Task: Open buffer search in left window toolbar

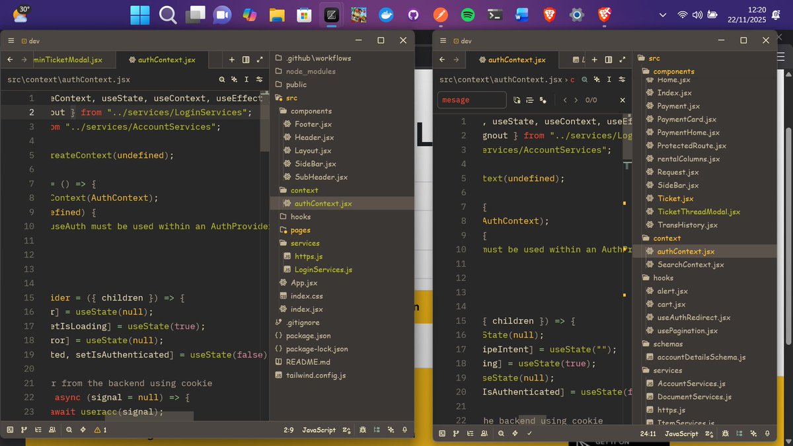Action: click(x=222, y=80)
